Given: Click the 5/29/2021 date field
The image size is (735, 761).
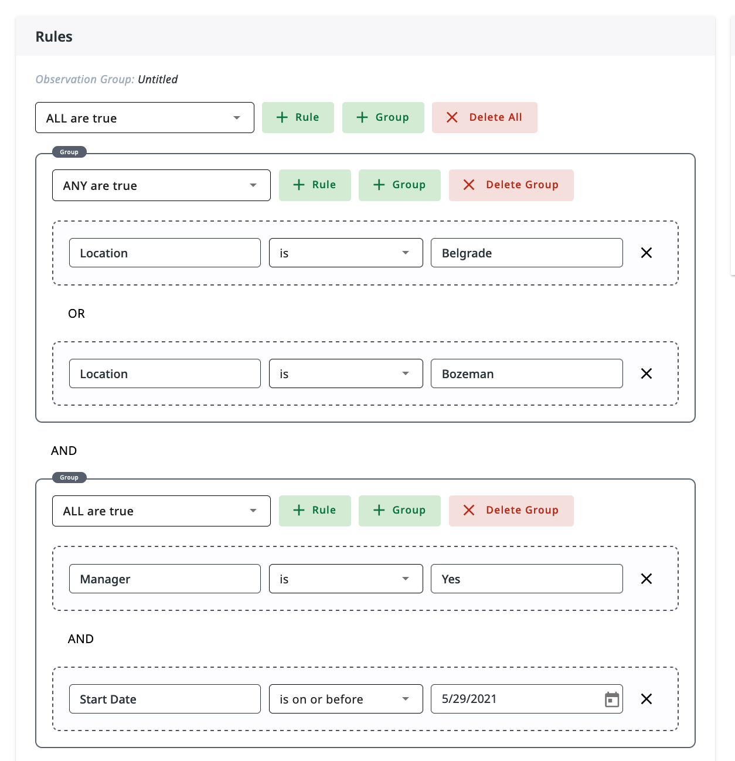Looking at the screenshot, I should (x=516, y=699).
